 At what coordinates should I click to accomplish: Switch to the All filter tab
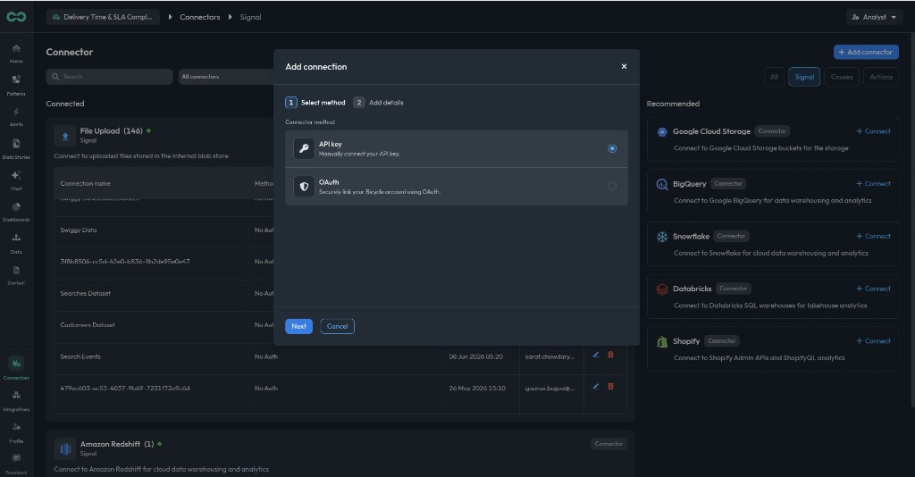coord(775,77)
